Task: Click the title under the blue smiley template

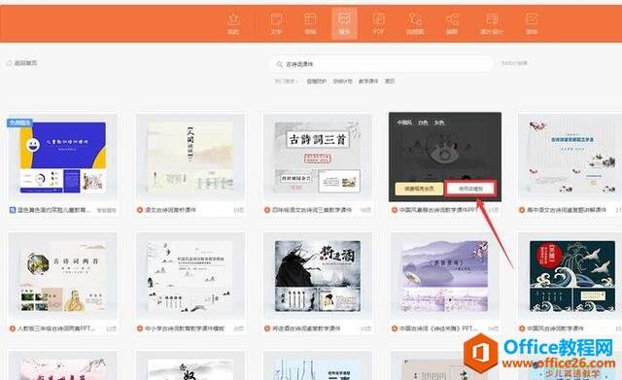Action: tap(54, 210)
